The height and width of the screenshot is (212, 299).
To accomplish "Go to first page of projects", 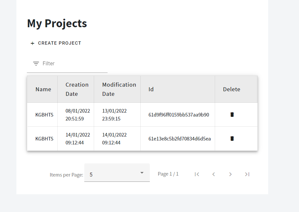I will coord(197,174).
